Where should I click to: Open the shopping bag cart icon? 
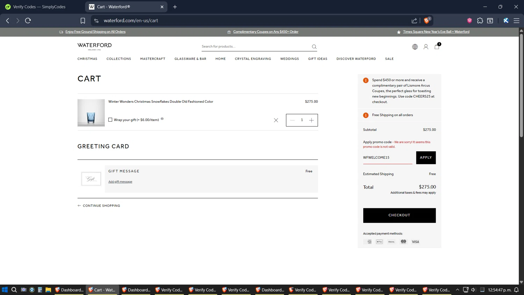pos(437,46)
